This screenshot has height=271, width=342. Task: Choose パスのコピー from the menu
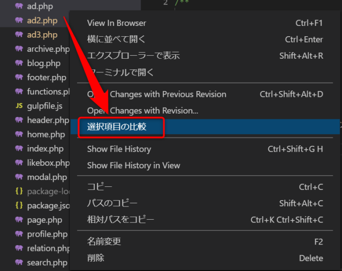coord(112,203)
